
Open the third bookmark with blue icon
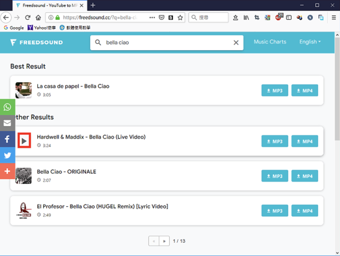click(x=75, y=28)
